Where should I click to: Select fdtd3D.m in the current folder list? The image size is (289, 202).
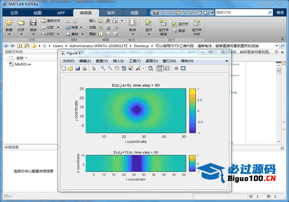(x=23, y=64)
